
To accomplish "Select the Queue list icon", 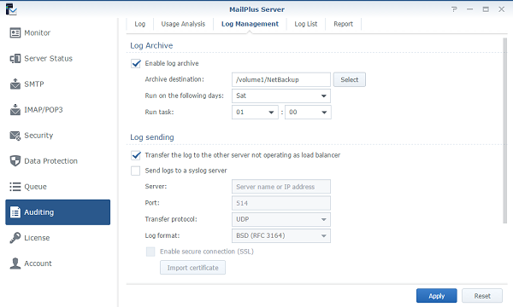I will pos(15,187).
